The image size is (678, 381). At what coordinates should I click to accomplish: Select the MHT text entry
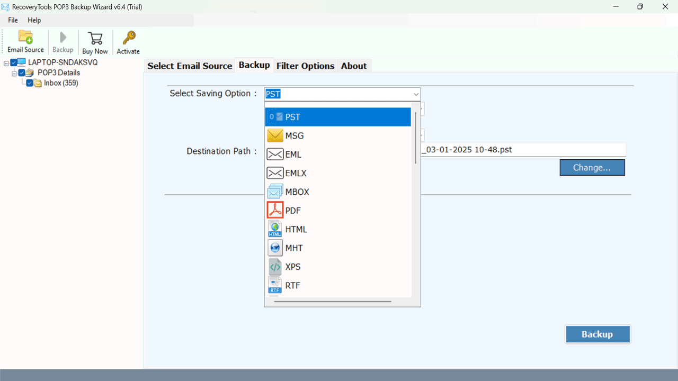click(294, 248)
